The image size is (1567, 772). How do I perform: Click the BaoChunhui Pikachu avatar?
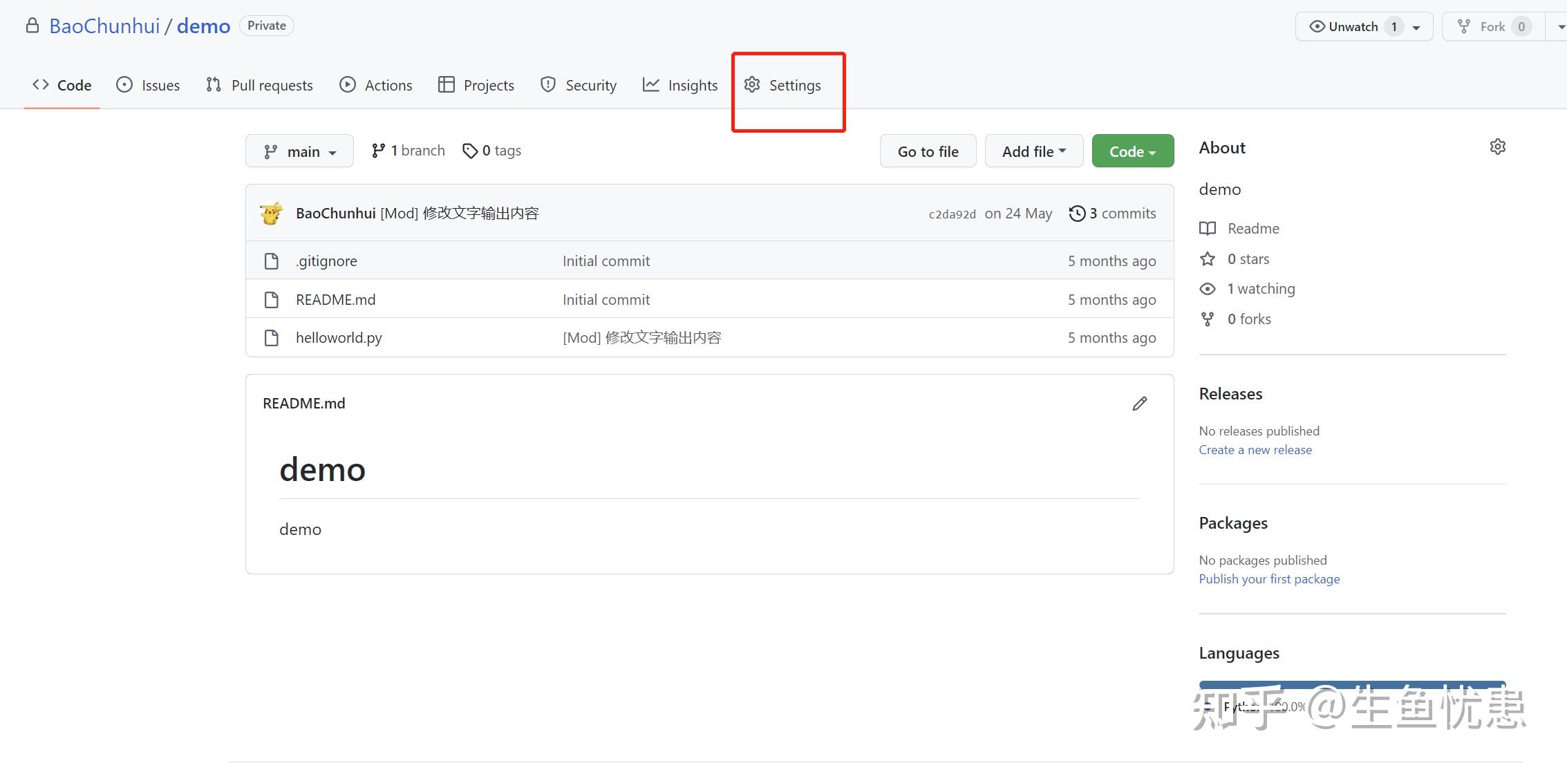271,213
